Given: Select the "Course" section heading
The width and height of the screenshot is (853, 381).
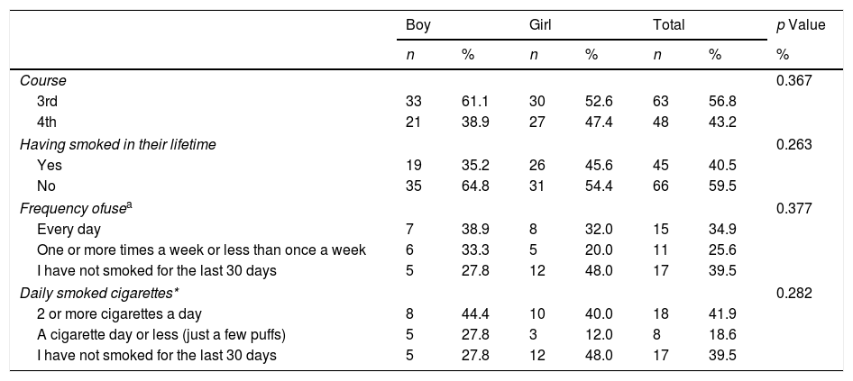Looking at the screenshot, I should (43, 80).
